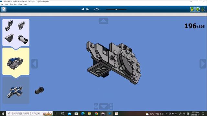The image size is (207, 116).
Task: Go to the next building step arrow
Action: [x=88, y=9]
